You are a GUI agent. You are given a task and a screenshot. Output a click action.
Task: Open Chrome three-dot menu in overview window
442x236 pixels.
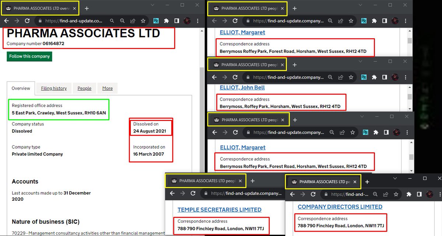click(x=197, y=21)
